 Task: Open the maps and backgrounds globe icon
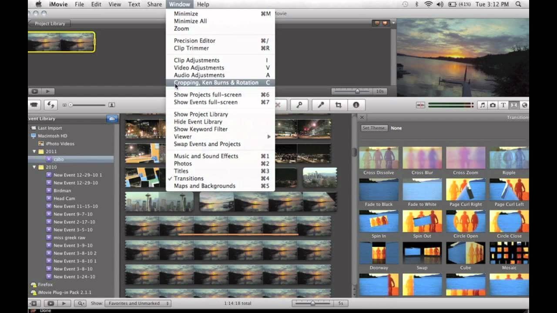(x=524, y=105)
